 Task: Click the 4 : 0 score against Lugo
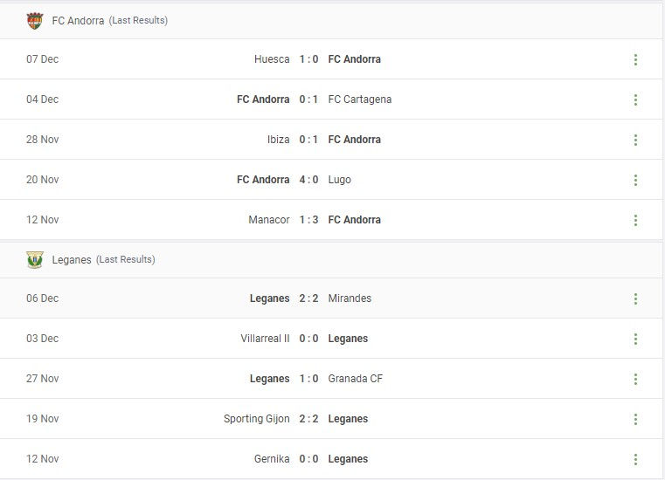(x=308, y=180)
